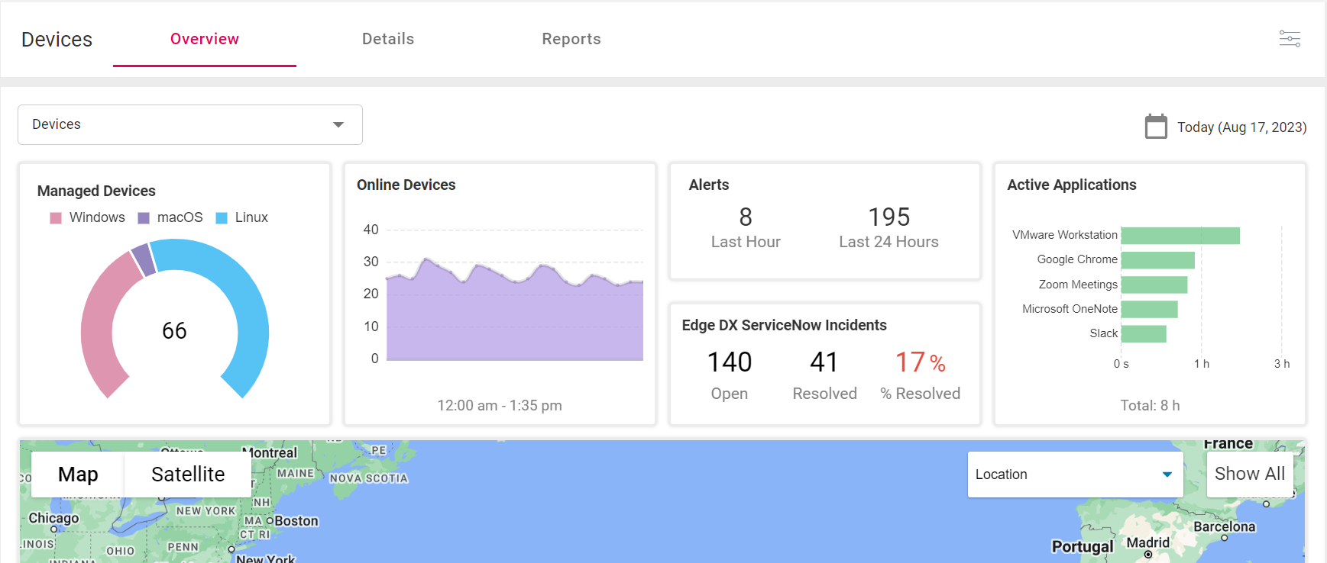This screenshot has width=1327, height=563.
Task: Open the filter settings sliders icon
Action: click(1290, 39)
